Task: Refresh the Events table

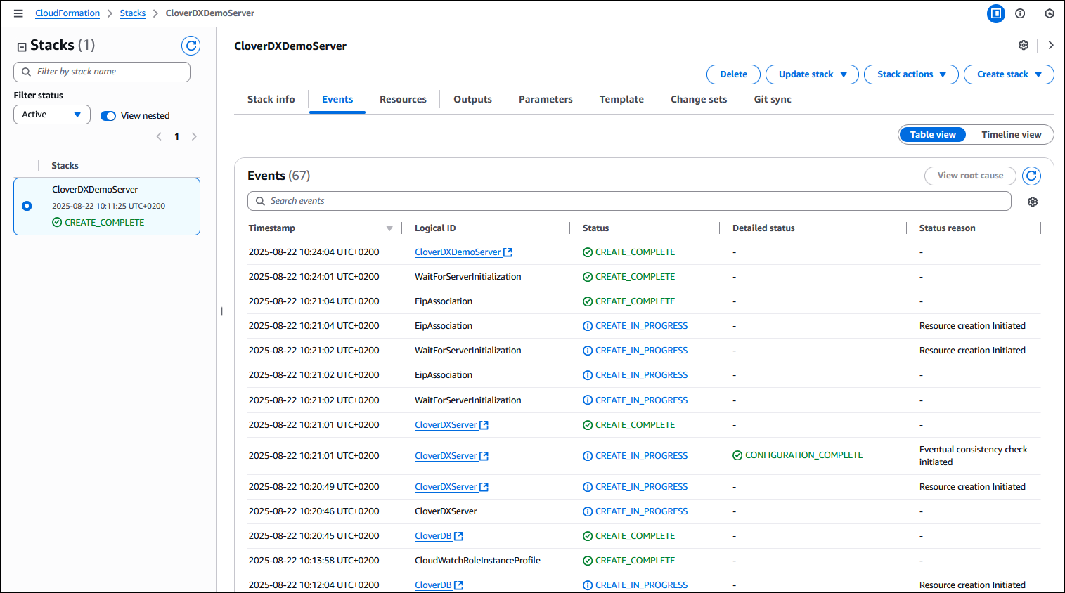Action: pos(1031,176)
